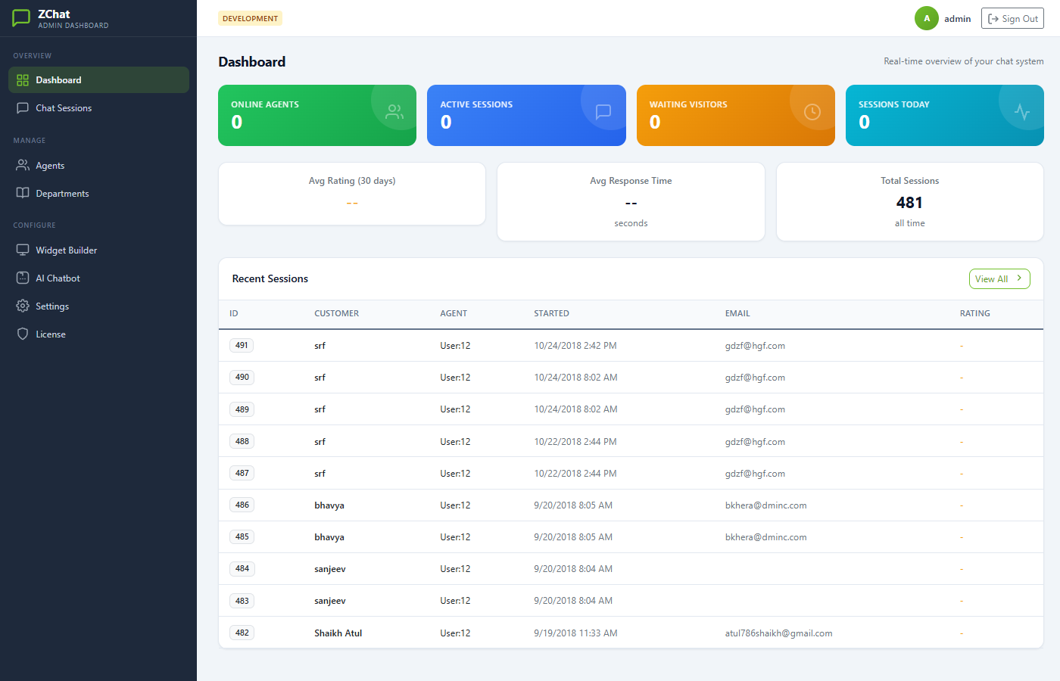Select the Chat Sessions bubble icon in sidebar
Image resolution: width=1060 pixels, height=681 pixels.
(x=23, y=107)
